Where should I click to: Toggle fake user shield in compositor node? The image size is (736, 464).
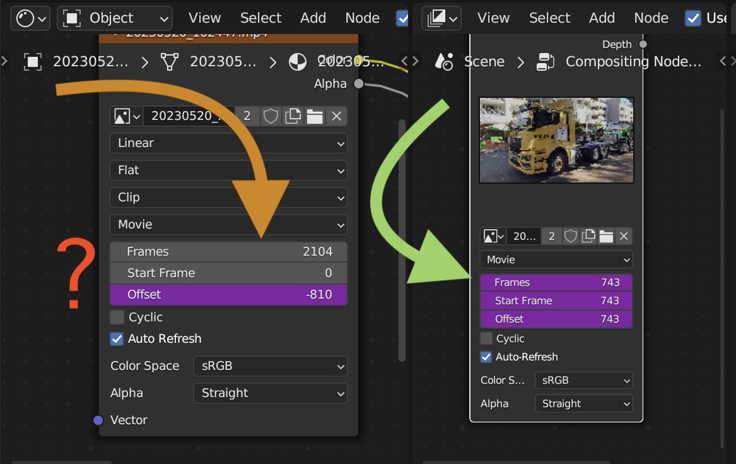[570, 236]
